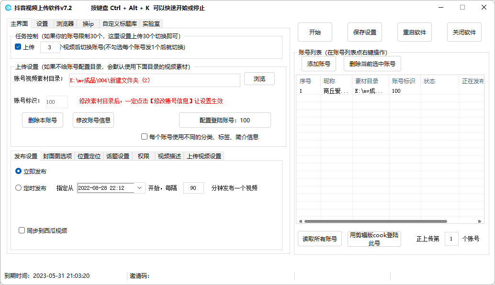Screen dimensions: 495x285
Task: Open the 话题设置 sub-tab
Action: 118,156
